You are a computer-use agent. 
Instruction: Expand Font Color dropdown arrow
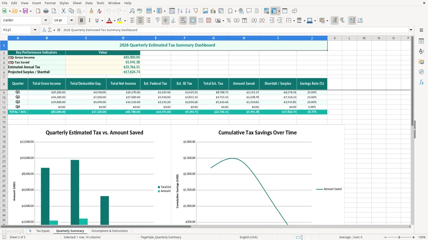(x=114, y=21)
